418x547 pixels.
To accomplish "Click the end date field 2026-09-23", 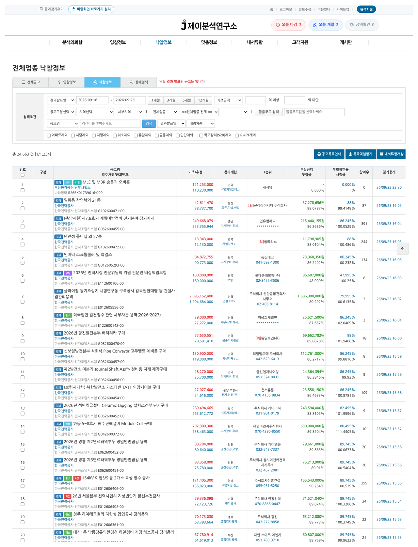I will click(130, 100).
